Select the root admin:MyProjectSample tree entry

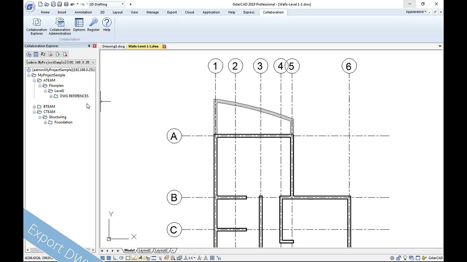63,70
